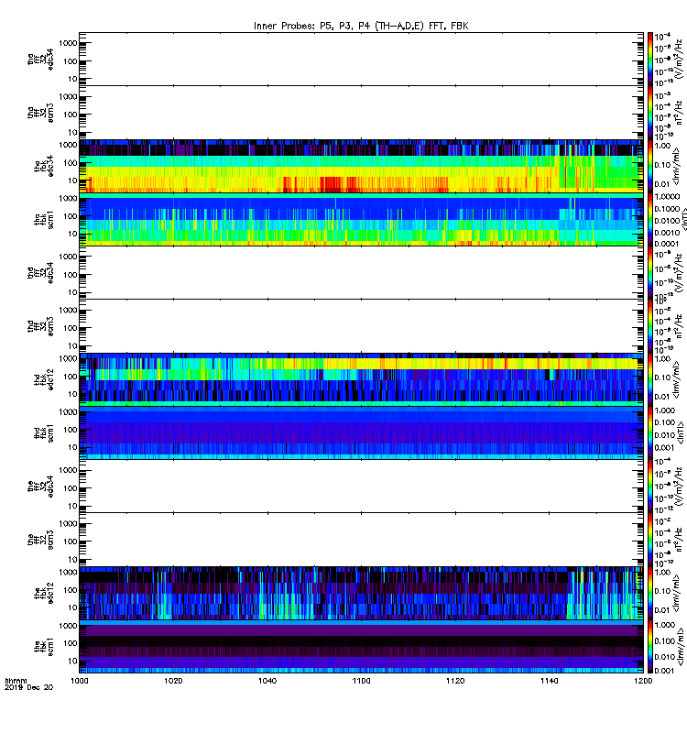Click the thd fbk edc12 spectrogram panel
This screenshot has height=733, width=687.
(361, 379)
